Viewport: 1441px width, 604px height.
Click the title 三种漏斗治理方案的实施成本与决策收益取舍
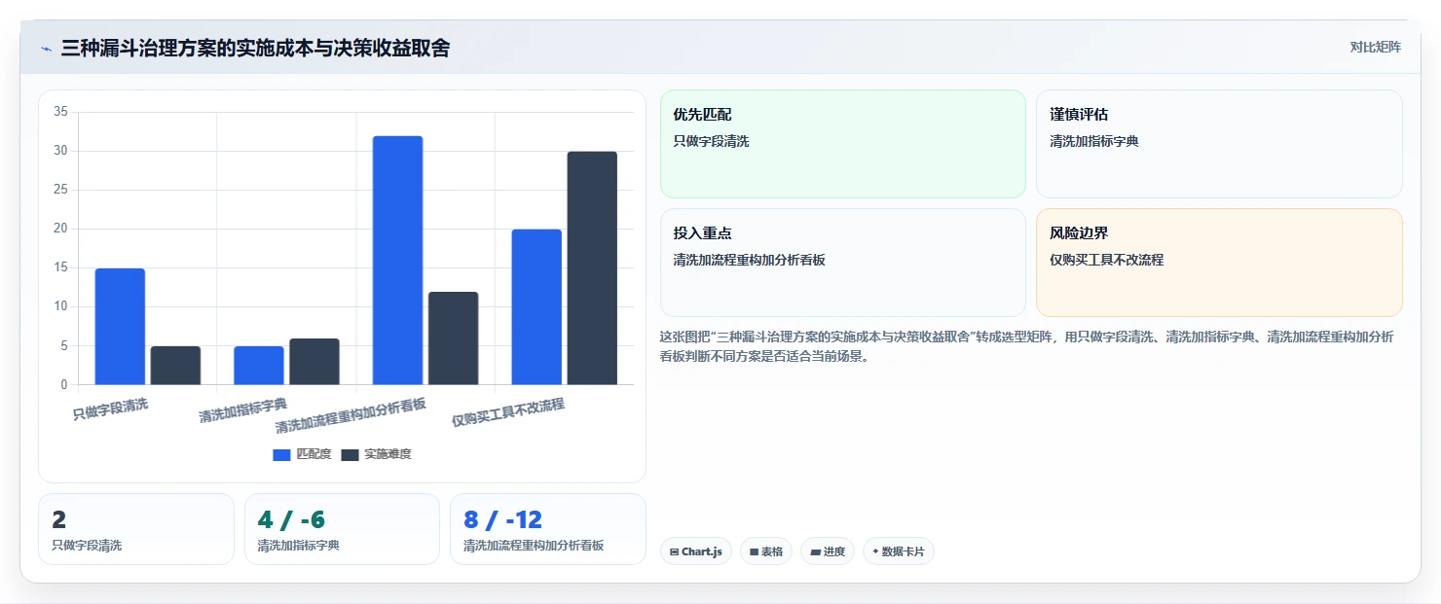coord(255,49)
